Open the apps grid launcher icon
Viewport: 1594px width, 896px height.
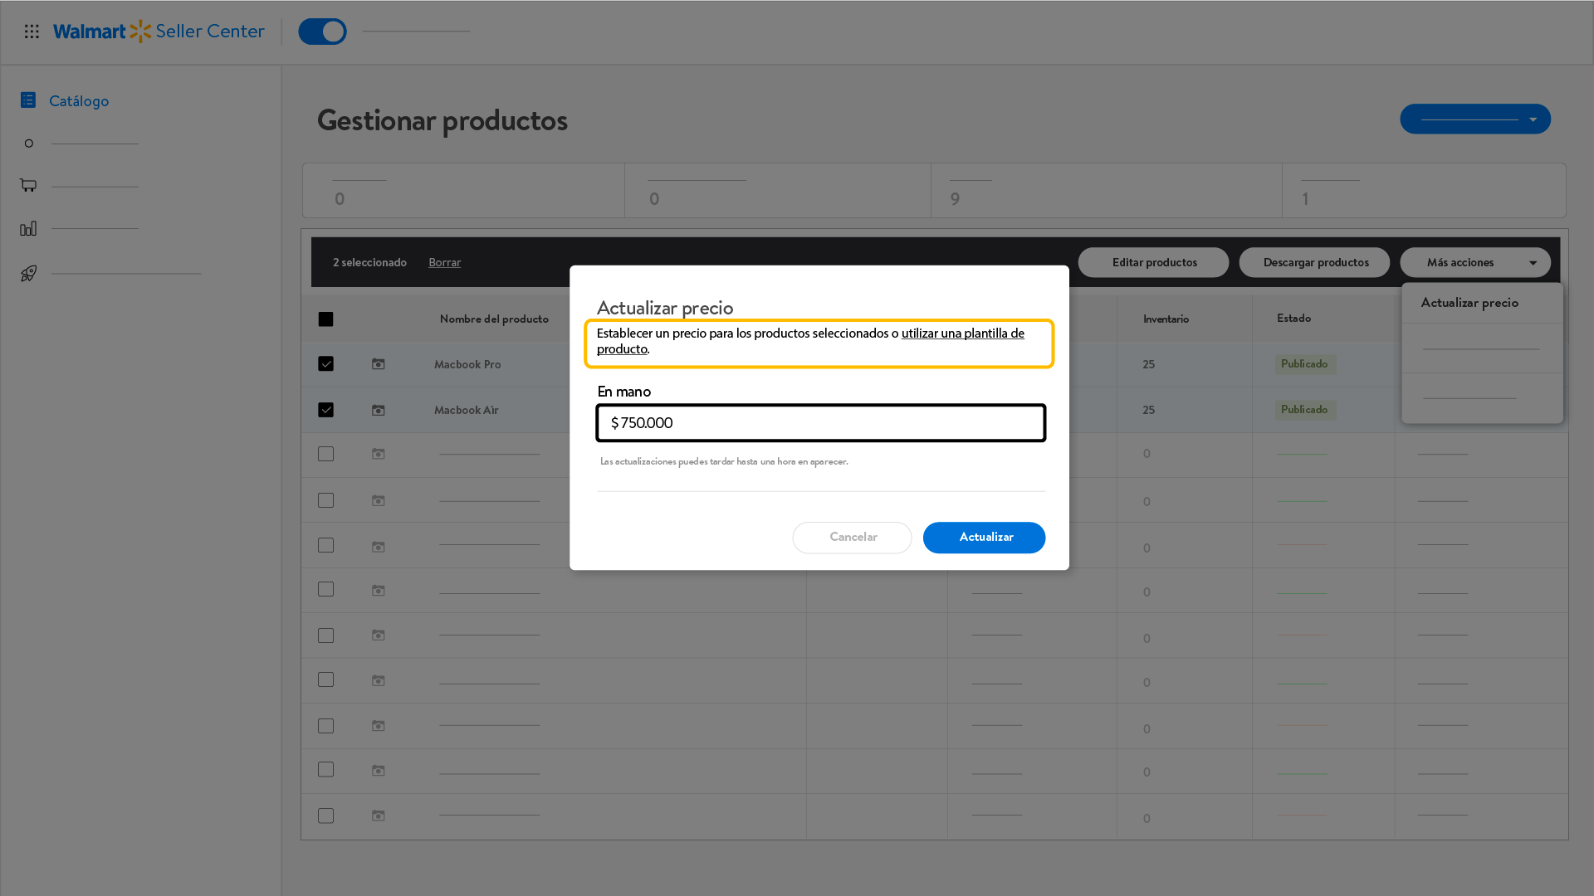pos(32,32)
